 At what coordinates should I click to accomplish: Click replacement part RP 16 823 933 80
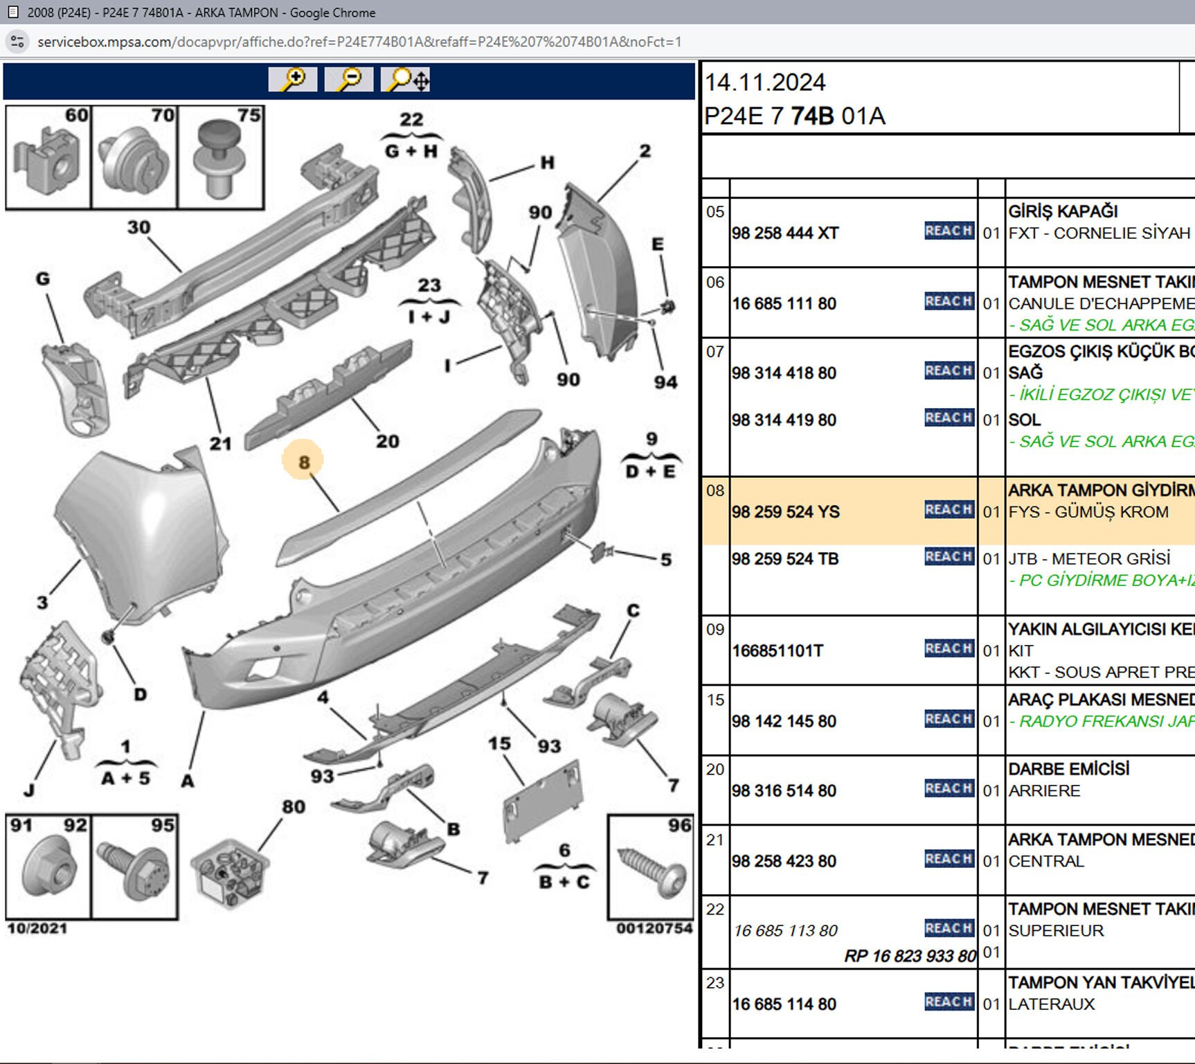909,957
